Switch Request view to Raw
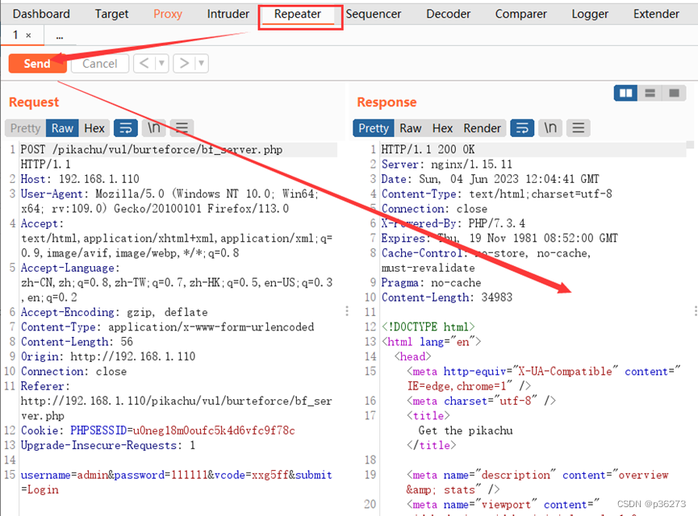698x516 pixels. (62, 128)
